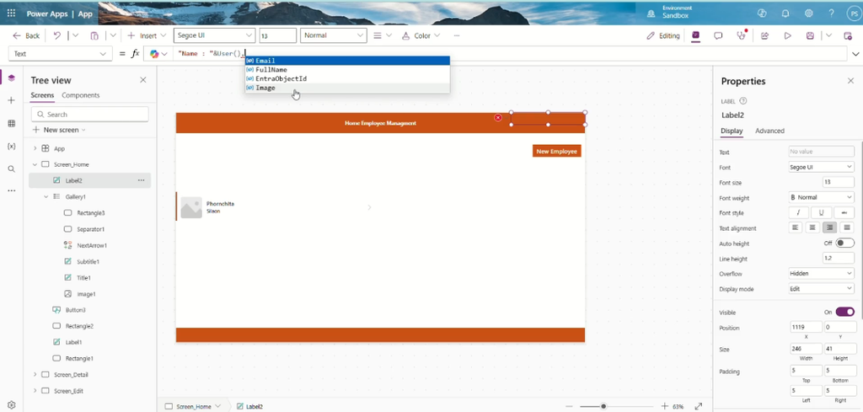Open the Comments speech bubble icon
The width and height of the screenshot is (863, 412).
click(718, 35)
